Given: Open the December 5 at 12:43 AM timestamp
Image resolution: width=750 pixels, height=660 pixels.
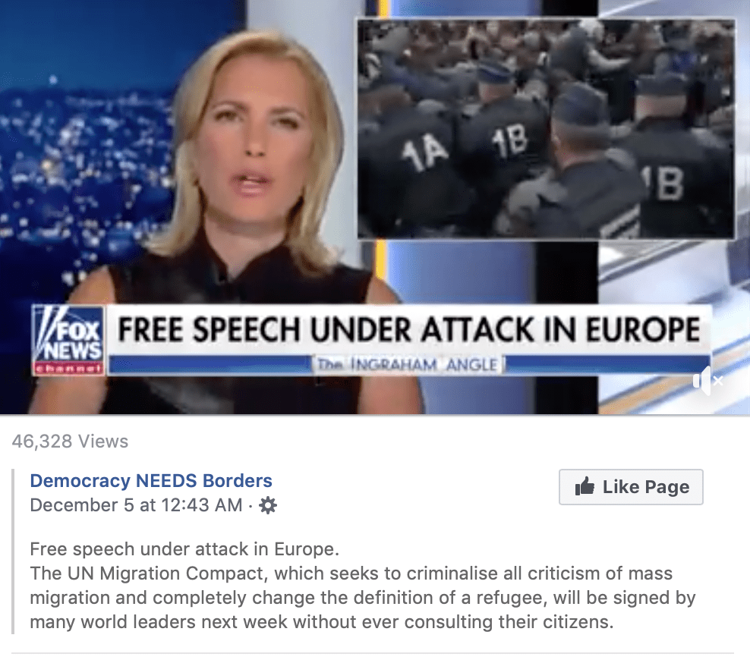Looking at the screenshot, I should 136,505.
